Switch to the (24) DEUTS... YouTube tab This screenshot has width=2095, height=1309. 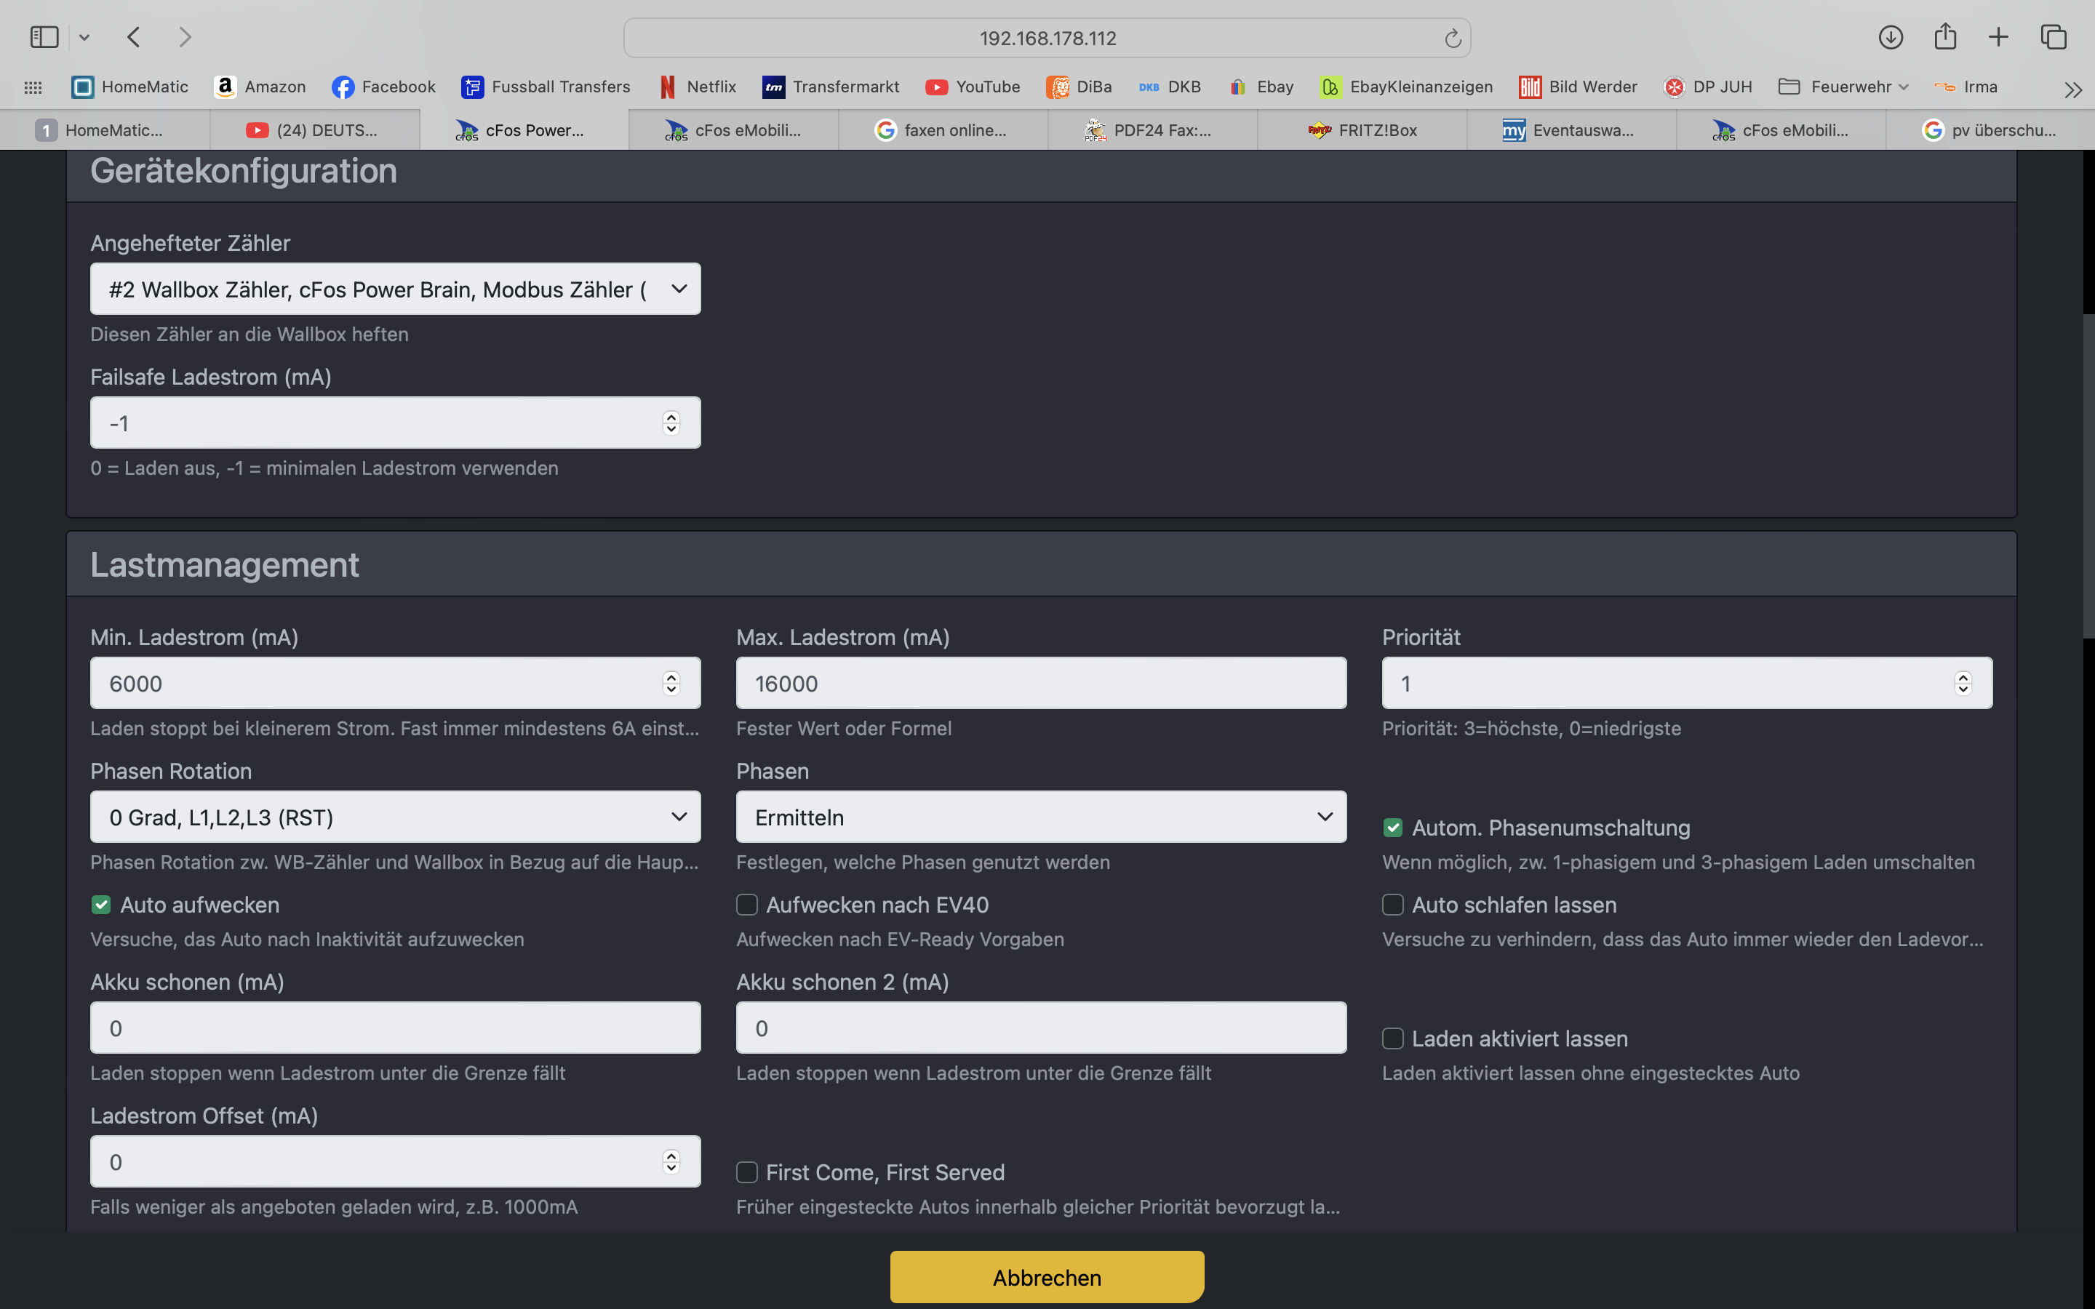point(315,130)
